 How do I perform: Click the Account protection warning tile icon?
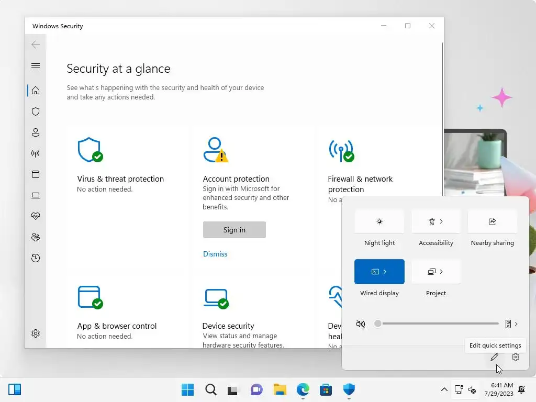pos(216,150)
